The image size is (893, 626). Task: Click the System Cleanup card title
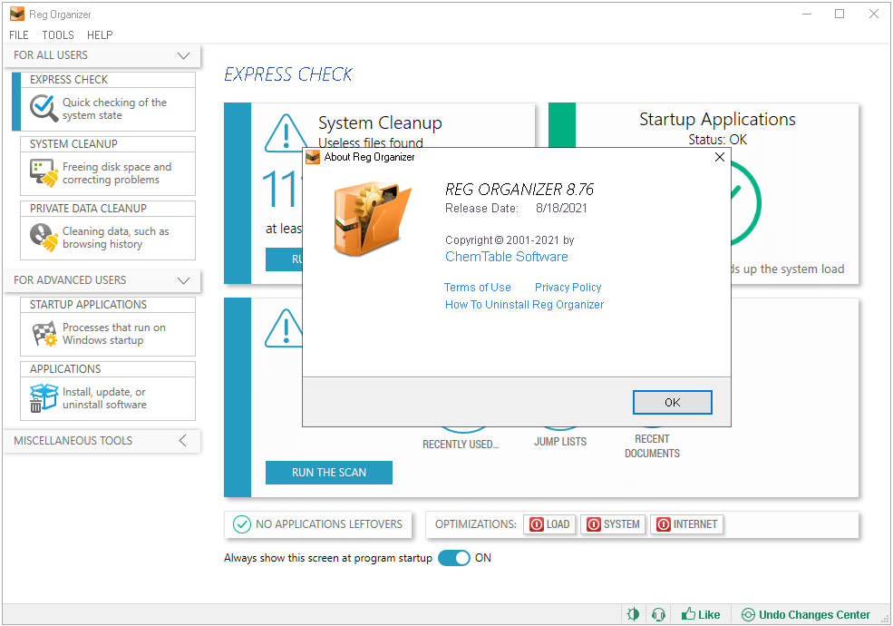[380, 122]
